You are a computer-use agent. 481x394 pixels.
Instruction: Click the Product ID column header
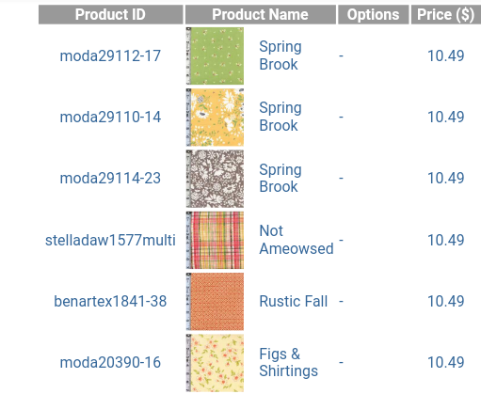pos(111,14)
